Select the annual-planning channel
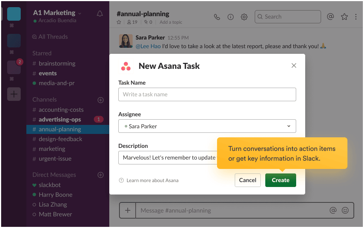This screenshot has width=364, height=228. pos(68,129)
